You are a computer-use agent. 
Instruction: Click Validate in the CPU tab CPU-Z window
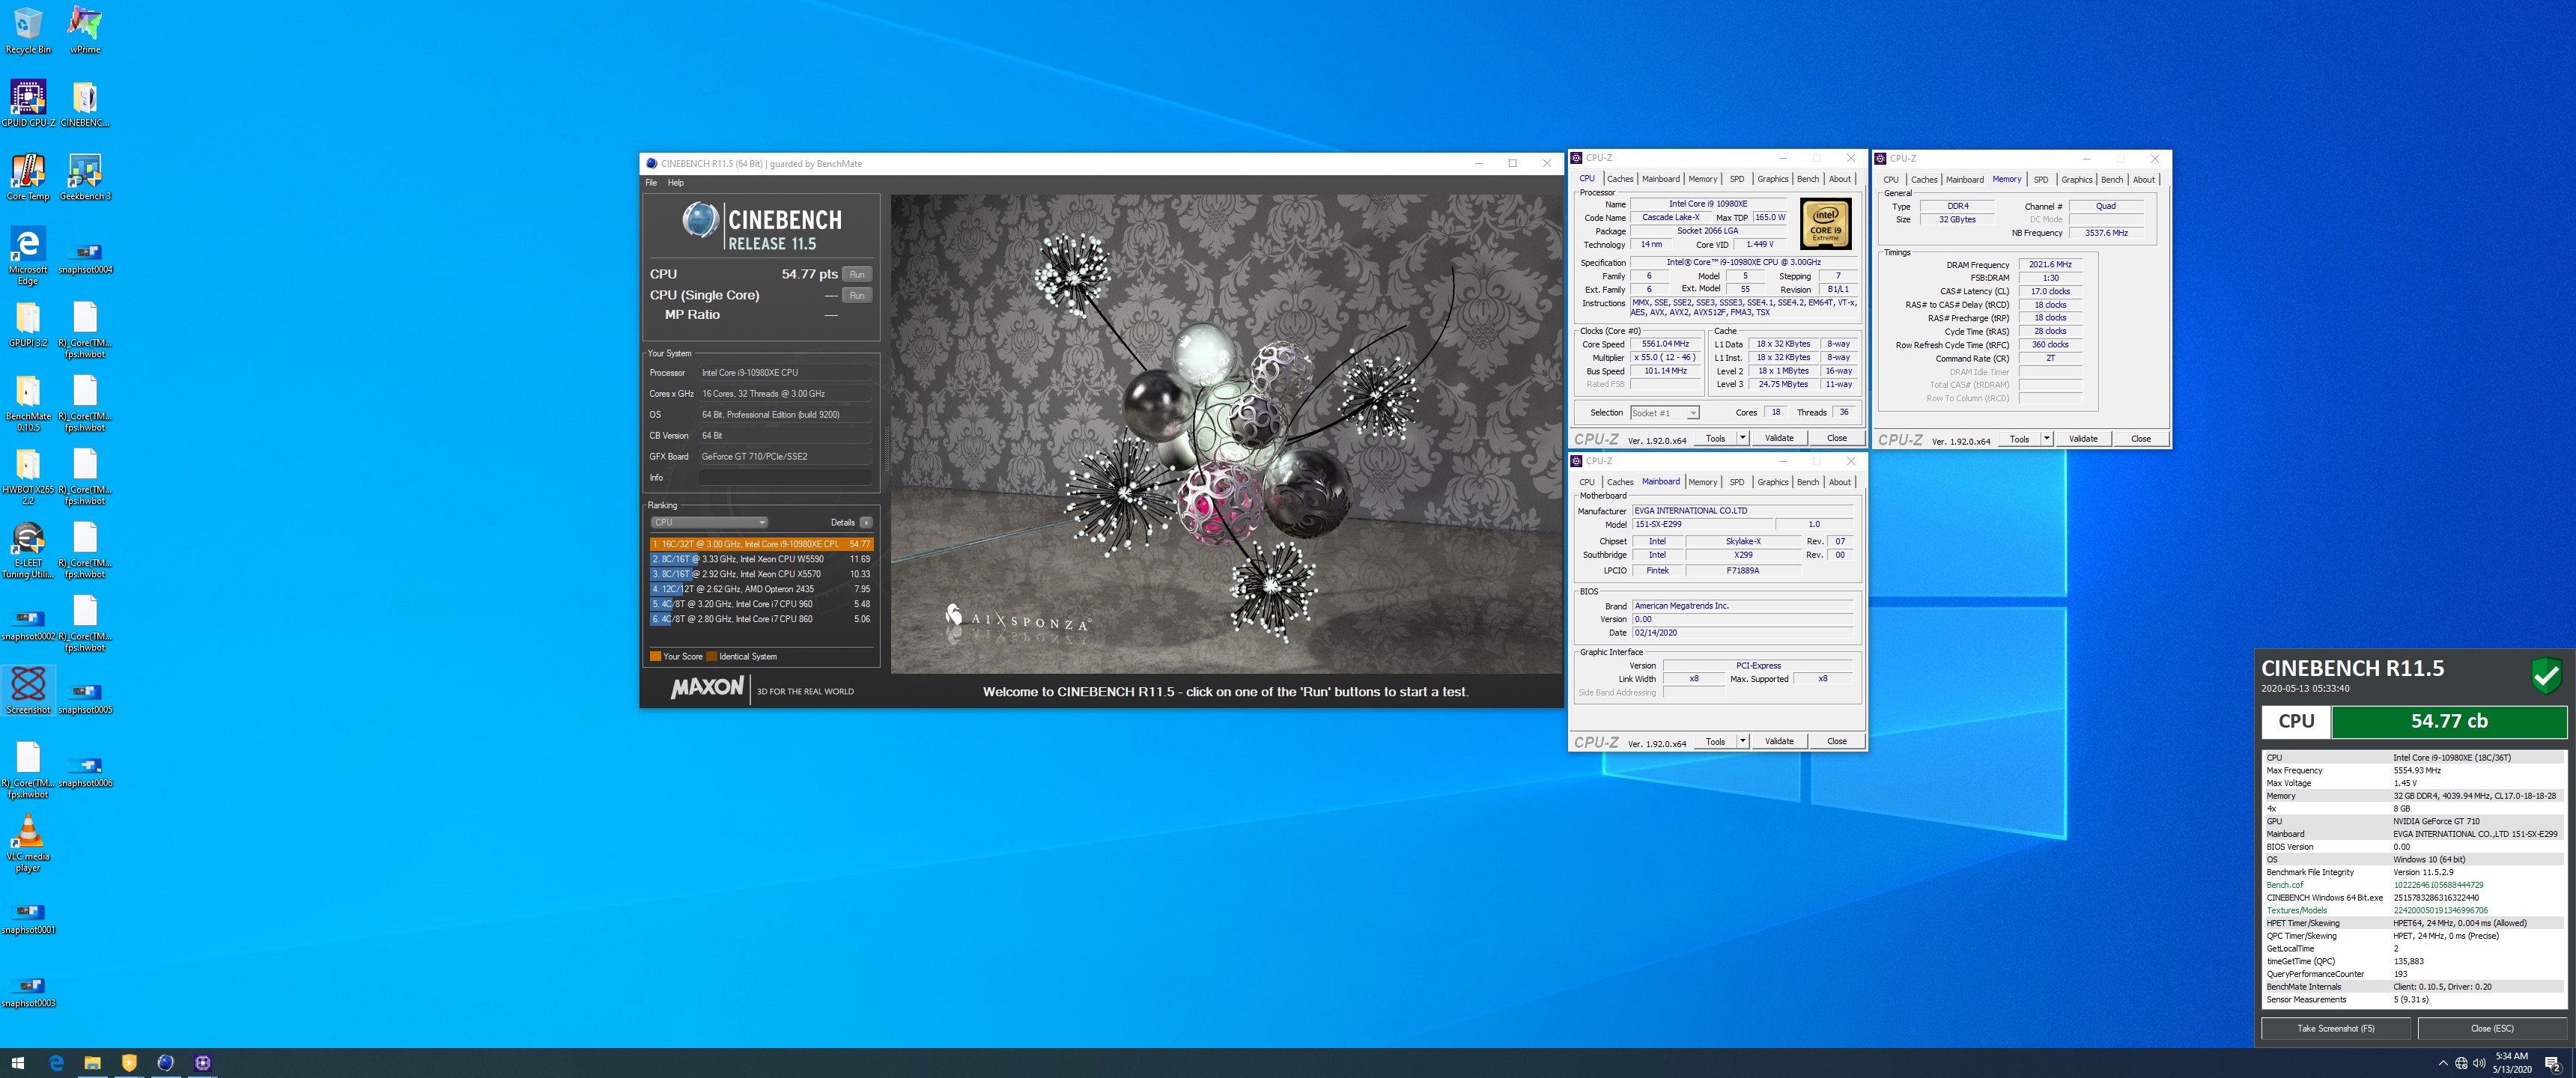[x=1779, y=438]
